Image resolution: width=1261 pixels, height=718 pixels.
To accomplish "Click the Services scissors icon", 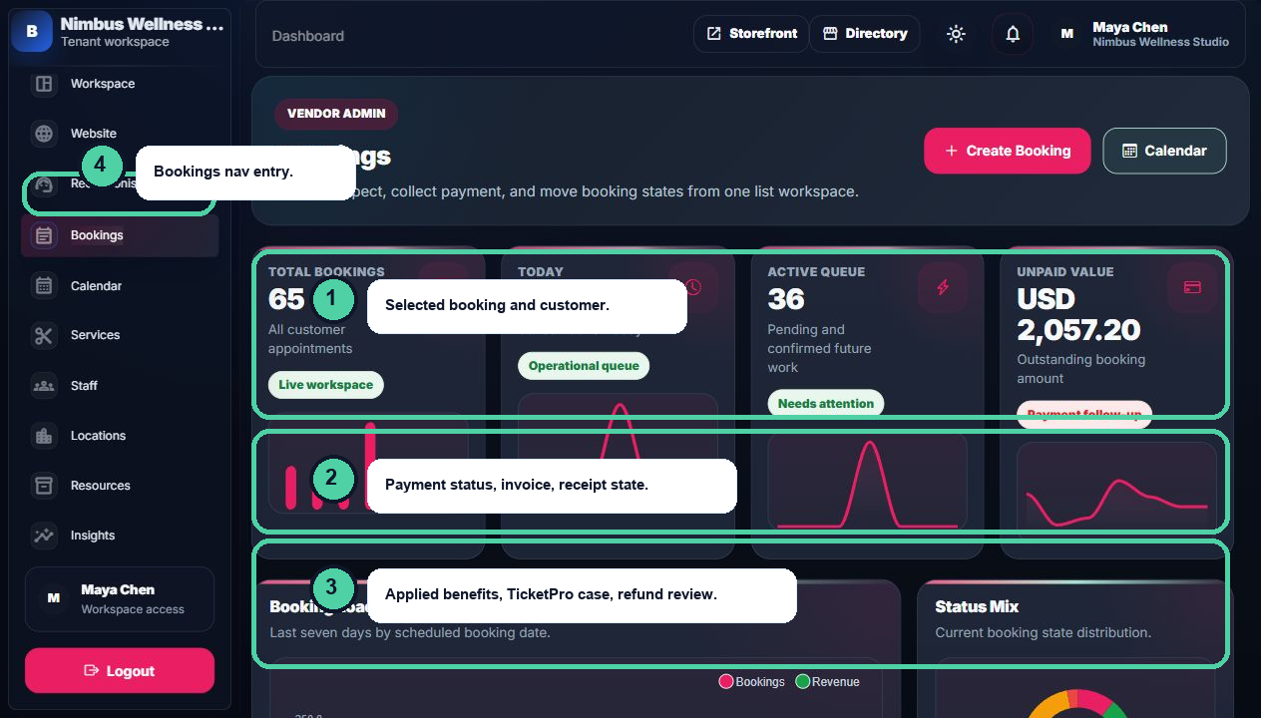I will click(x=44, y=335).
